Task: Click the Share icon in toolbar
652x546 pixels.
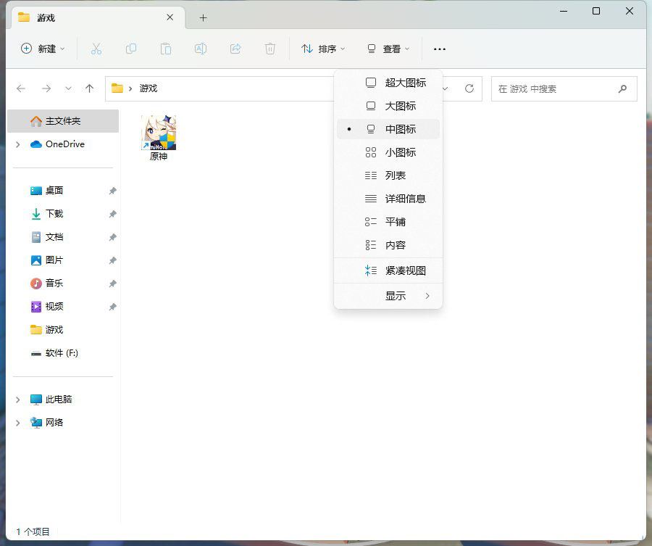Action: click(x=235, y=49)
